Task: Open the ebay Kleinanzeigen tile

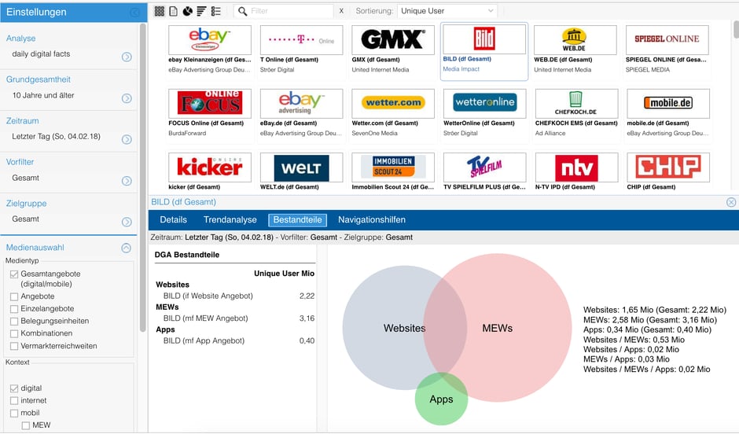Action: 210,40
